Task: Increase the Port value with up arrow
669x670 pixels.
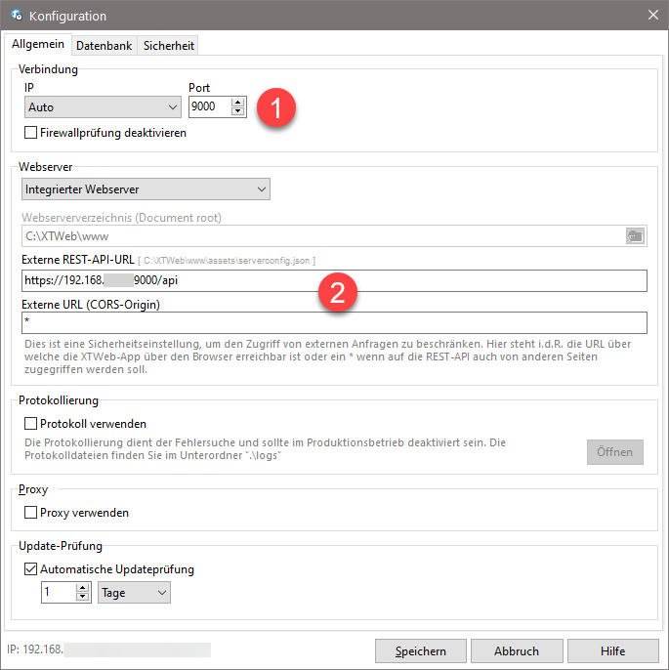Action: point(237,102)
